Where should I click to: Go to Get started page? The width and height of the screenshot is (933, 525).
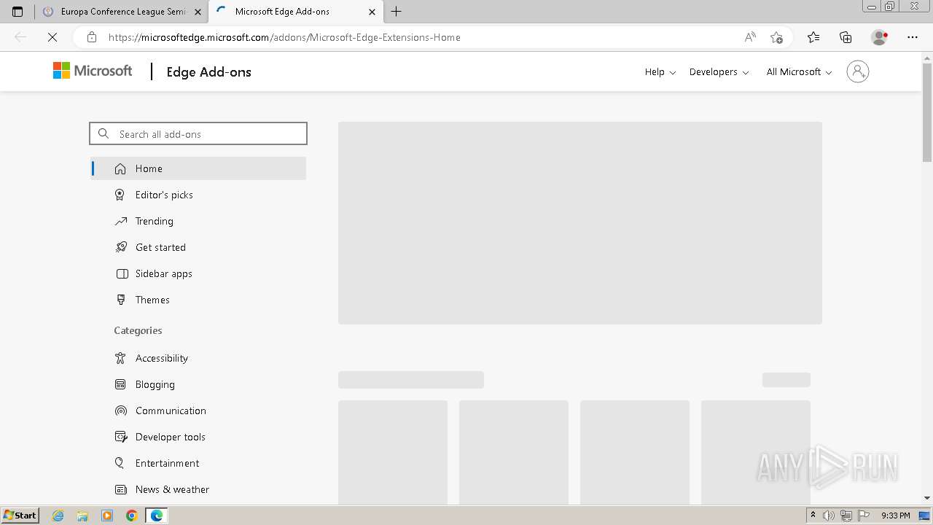pos(198,247)
